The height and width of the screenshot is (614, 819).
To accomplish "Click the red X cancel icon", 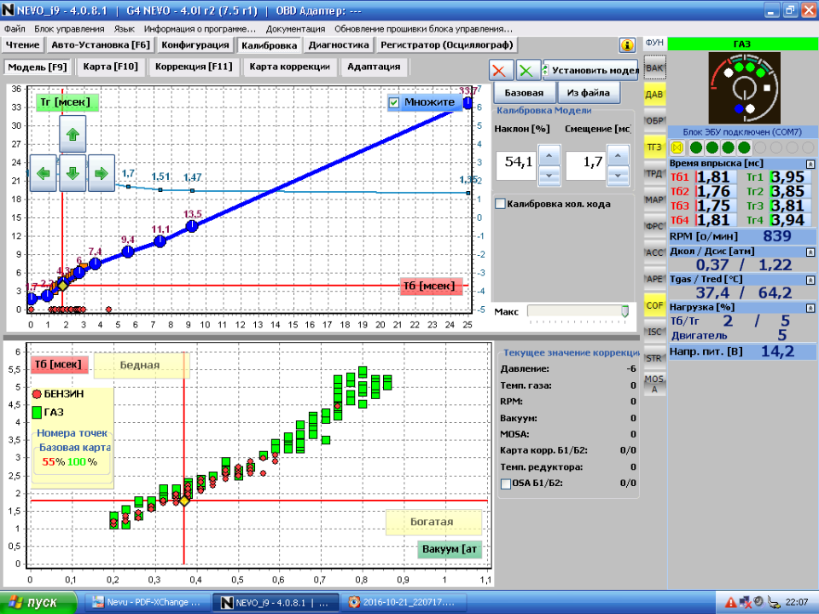I will point(502,71).
